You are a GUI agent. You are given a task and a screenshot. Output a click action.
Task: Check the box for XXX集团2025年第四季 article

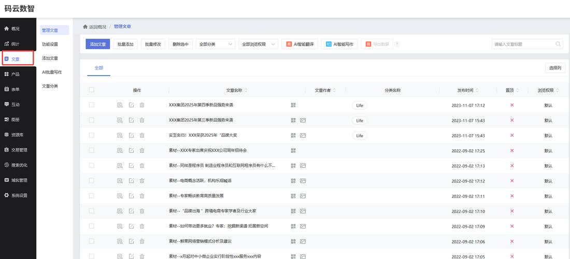pos(92,105)
